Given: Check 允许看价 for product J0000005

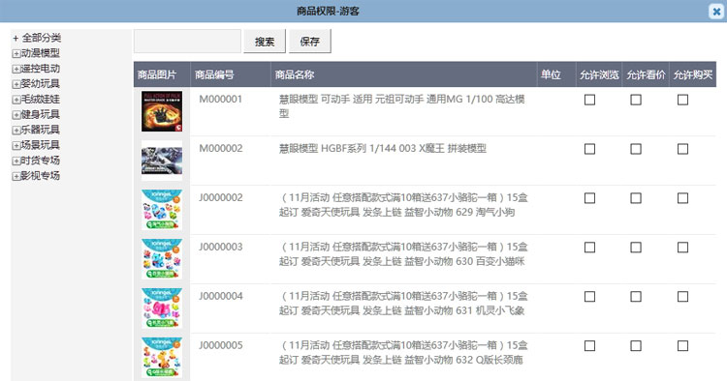Looking at the screenshot, I should tap(636, 346).
